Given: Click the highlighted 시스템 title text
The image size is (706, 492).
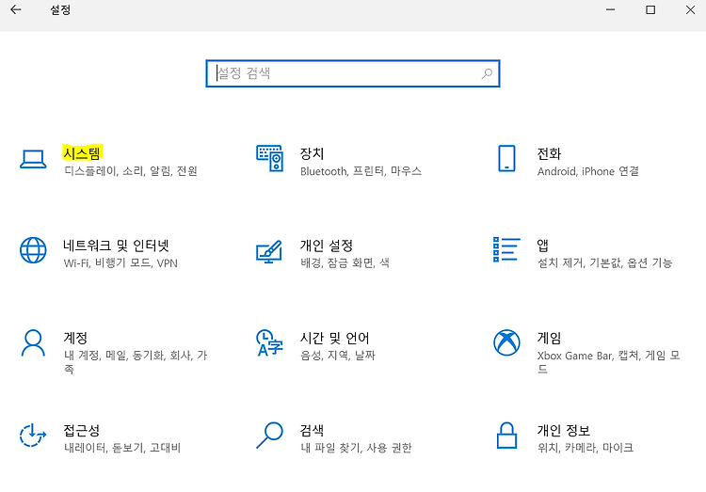Looking at the screenshot, I should [x=82, y=153].
